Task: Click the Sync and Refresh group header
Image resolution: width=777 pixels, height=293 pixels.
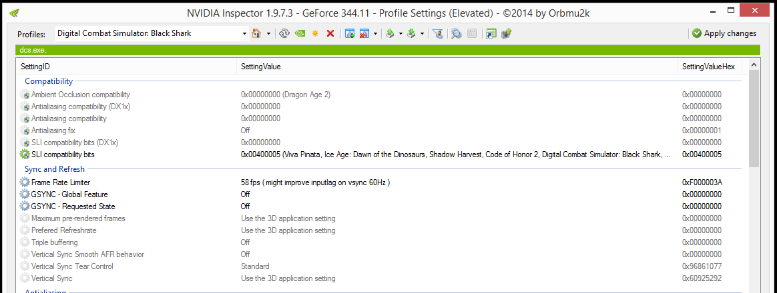Action: [55, 169]
